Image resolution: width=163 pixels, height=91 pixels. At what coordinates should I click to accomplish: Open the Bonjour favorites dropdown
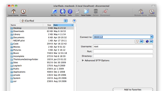coord(139,41)
